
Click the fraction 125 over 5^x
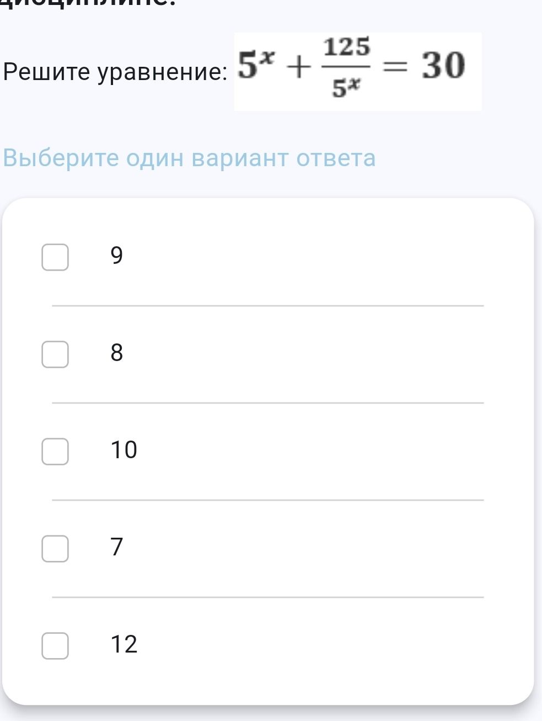point(346,67)
